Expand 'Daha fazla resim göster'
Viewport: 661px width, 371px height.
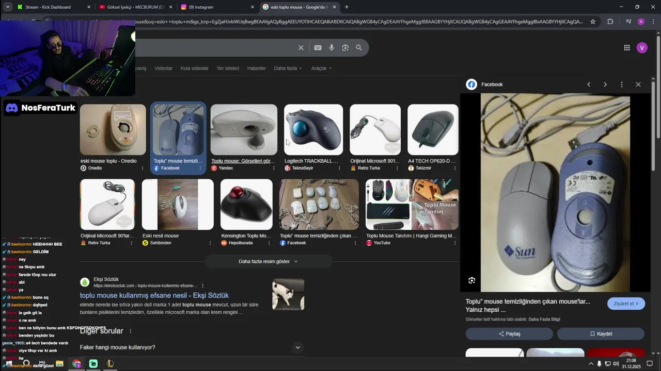pos(268,261)
